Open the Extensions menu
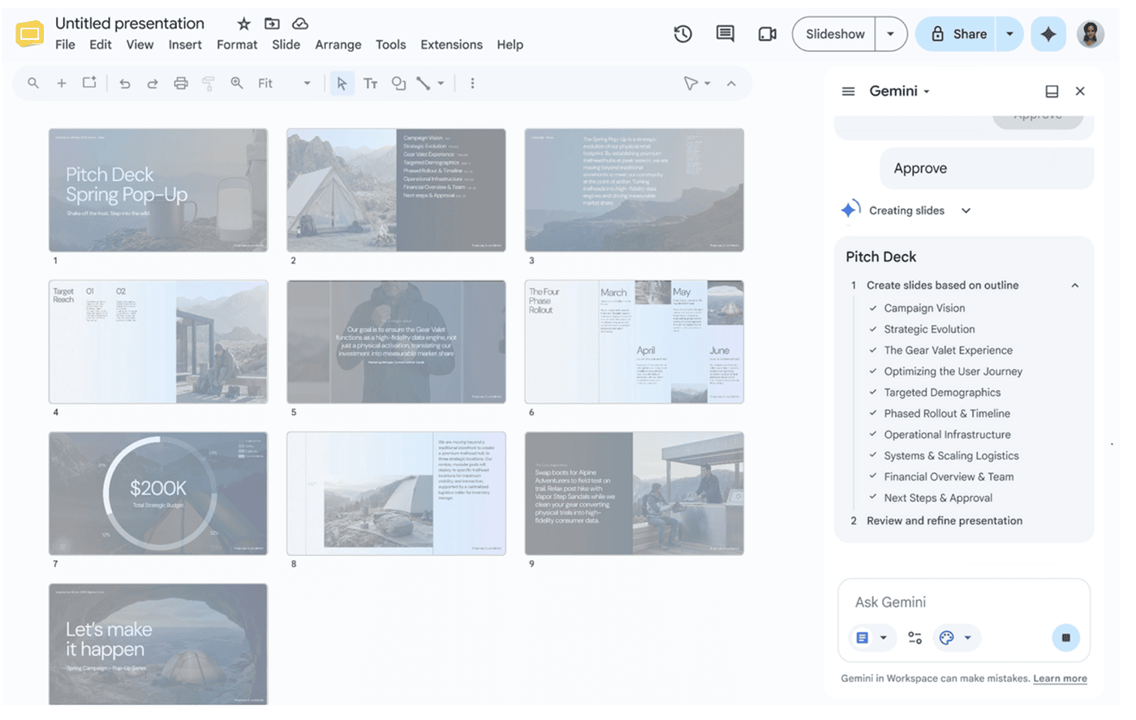Image resolution: width=1136 pixels, height=720 pixels. pos(451,45)
